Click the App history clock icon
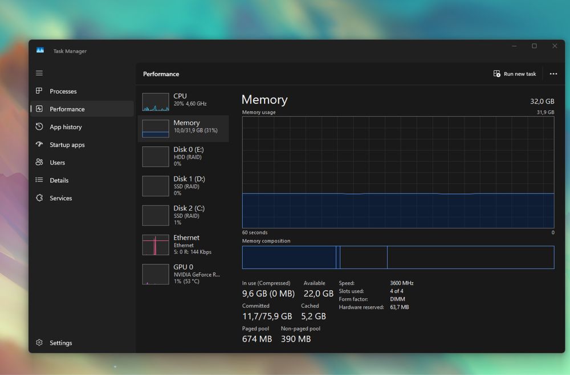The width and height of the screenshot is (570, 375). coord(39,126)
